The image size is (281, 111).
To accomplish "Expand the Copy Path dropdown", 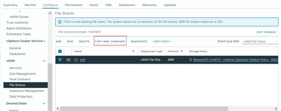I will coord(162,41).
